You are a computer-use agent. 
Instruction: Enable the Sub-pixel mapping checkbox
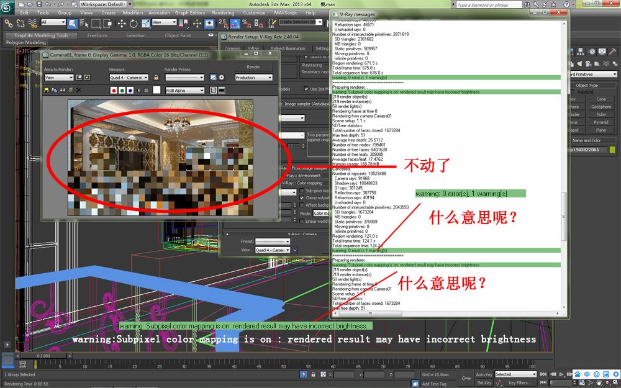coord(302,191)
